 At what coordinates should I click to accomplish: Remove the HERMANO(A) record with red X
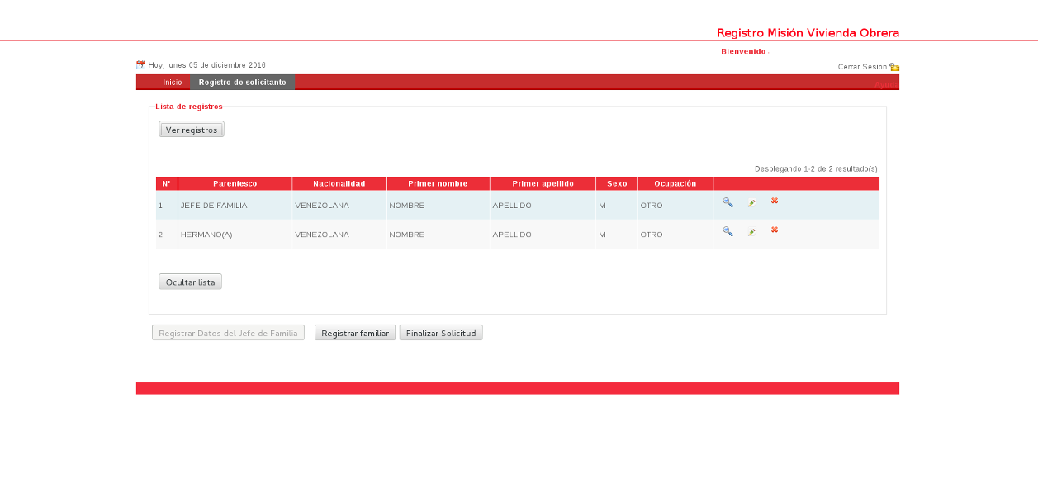pyautogui.click(x=775, y=230)
